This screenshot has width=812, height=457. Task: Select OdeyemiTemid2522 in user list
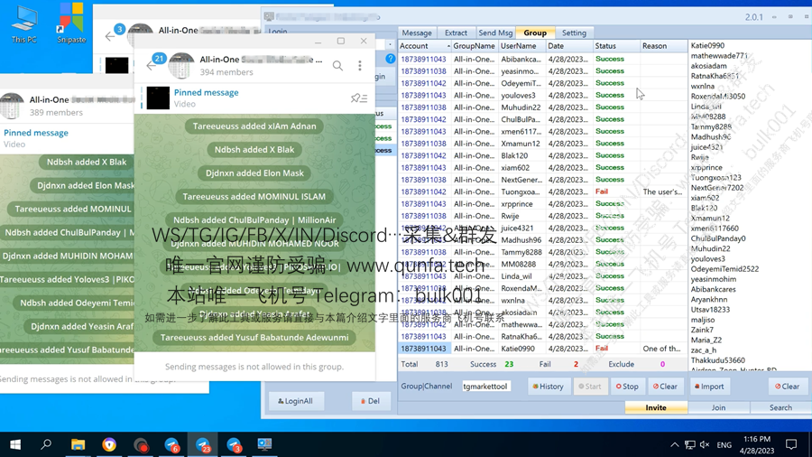click(x=724, y=269)
